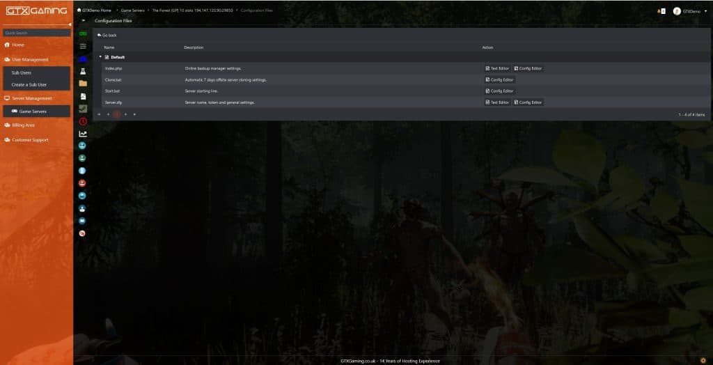Click the white document icon in icon strip
The width and height of the screenshot is (713, 365).
(83, 96)
